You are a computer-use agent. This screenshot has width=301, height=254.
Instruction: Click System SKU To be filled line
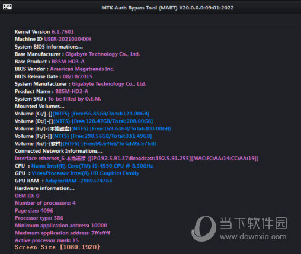[x=58, y=99]
